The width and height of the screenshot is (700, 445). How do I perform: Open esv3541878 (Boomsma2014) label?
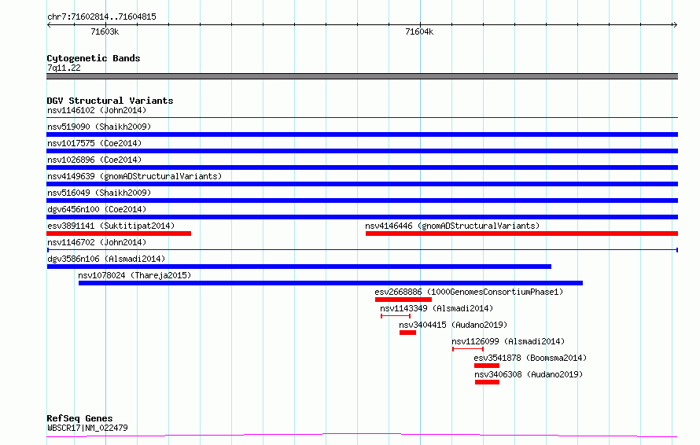pyautogui.click(x=530, y=358)
